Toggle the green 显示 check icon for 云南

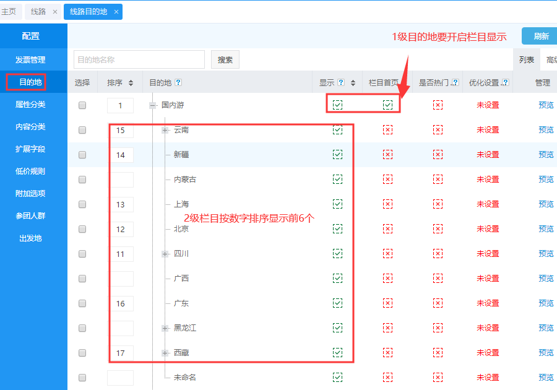337,130
